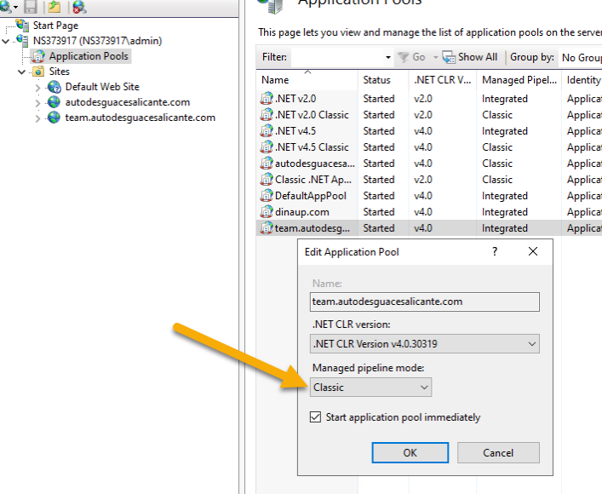Click the Save connections toolbar icon
This screenshot has height=494, width=602.
(x=31, y=7)
